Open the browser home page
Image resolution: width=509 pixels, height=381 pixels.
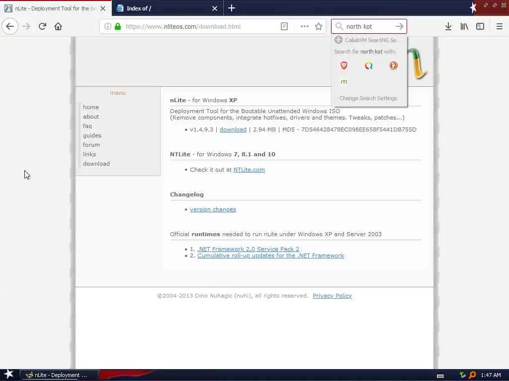[58, 27]
